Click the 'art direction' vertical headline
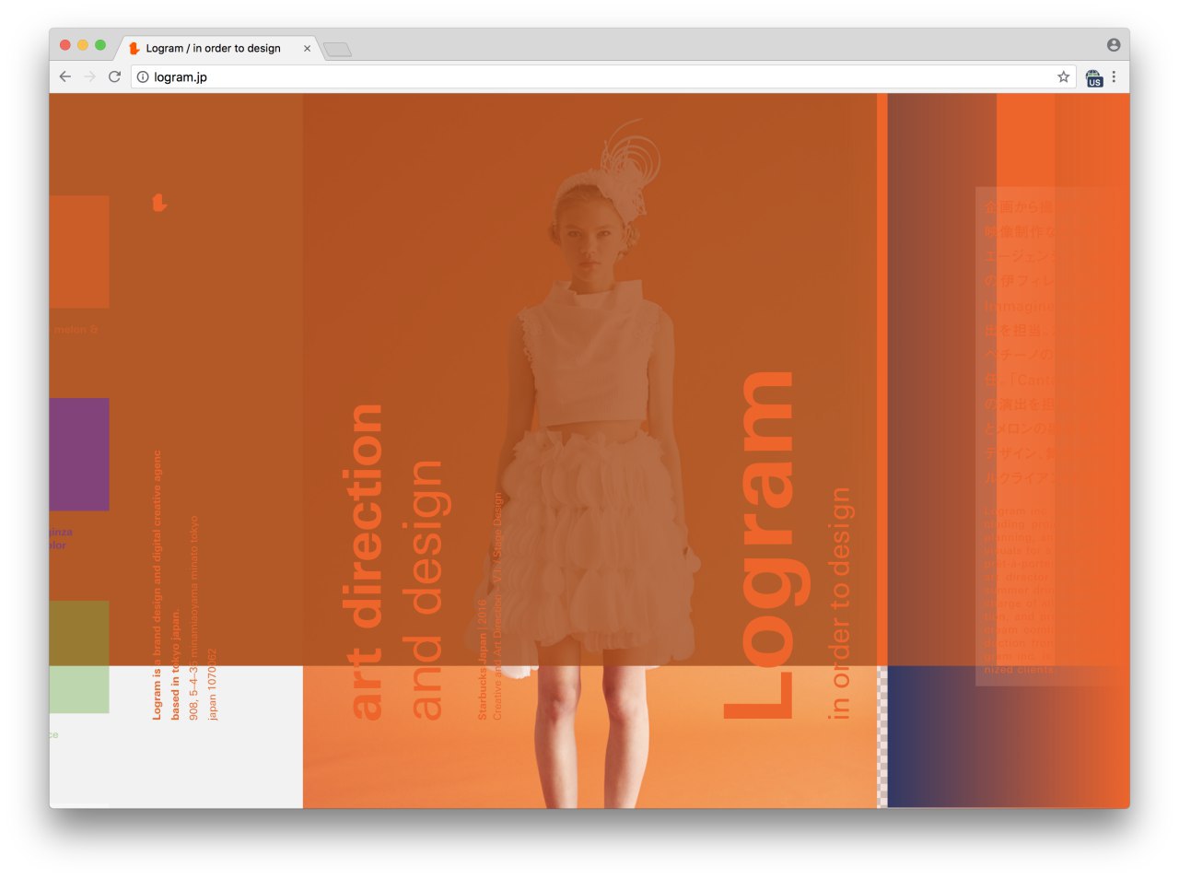 [364, 561]
